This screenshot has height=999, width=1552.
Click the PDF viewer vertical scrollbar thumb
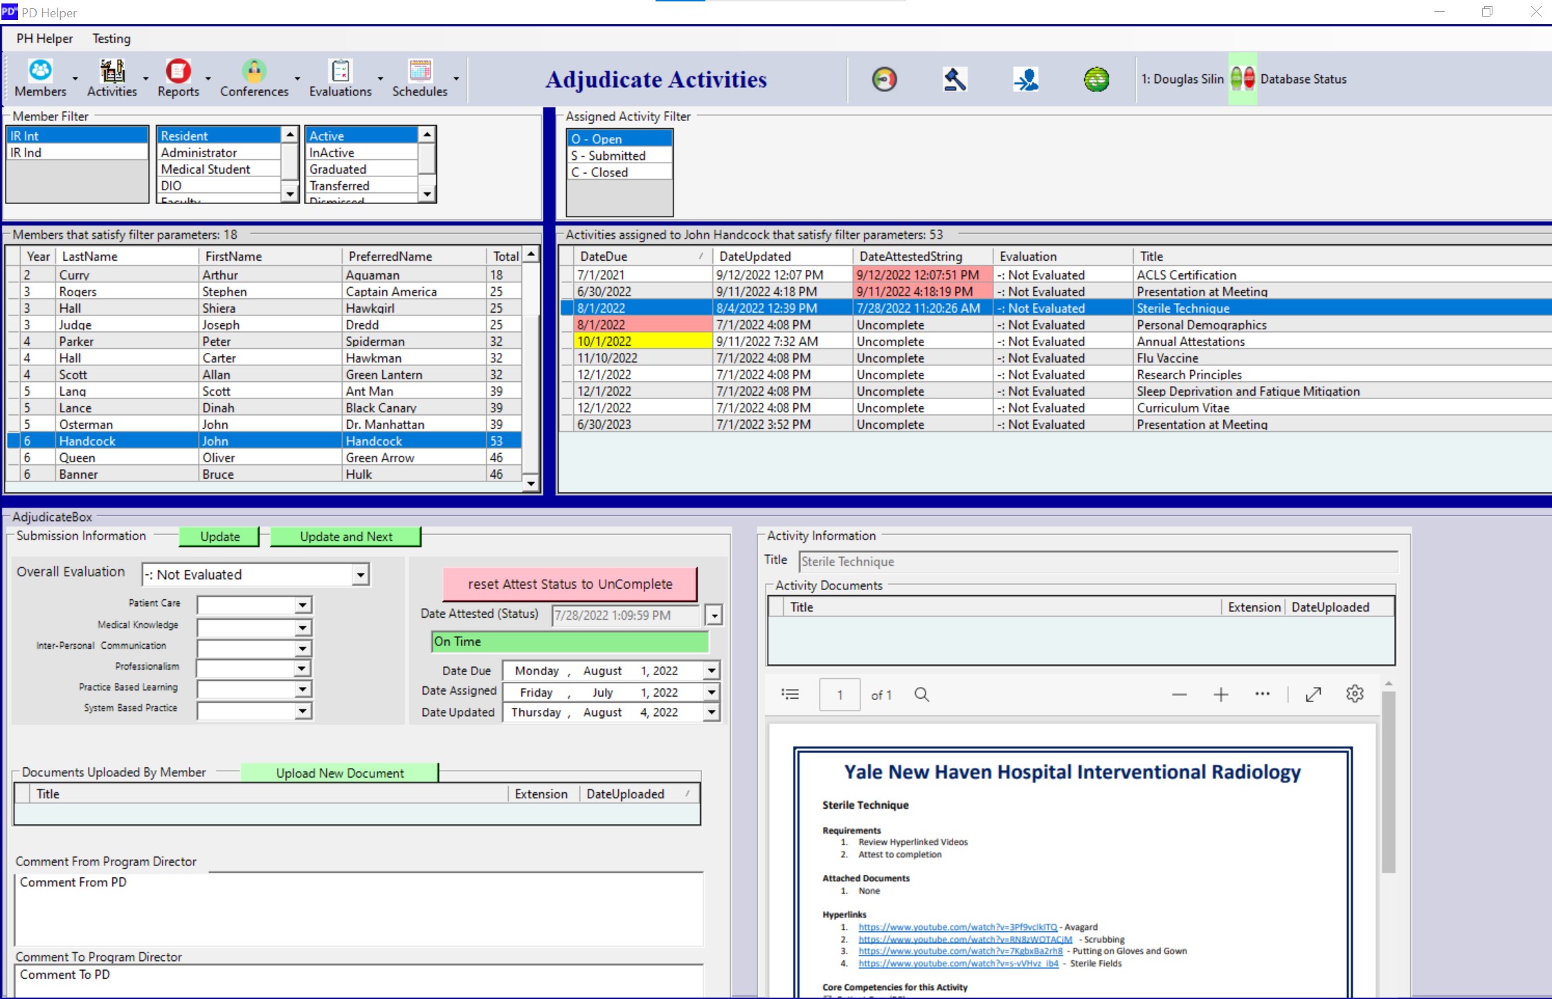1388,782
